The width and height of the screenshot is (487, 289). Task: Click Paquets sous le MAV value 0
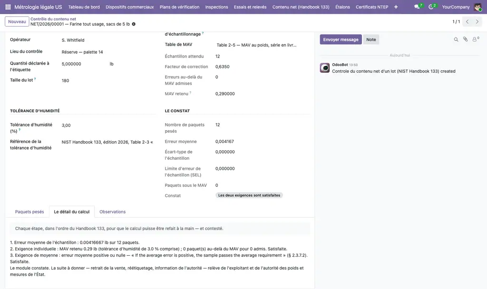(217, 185)
